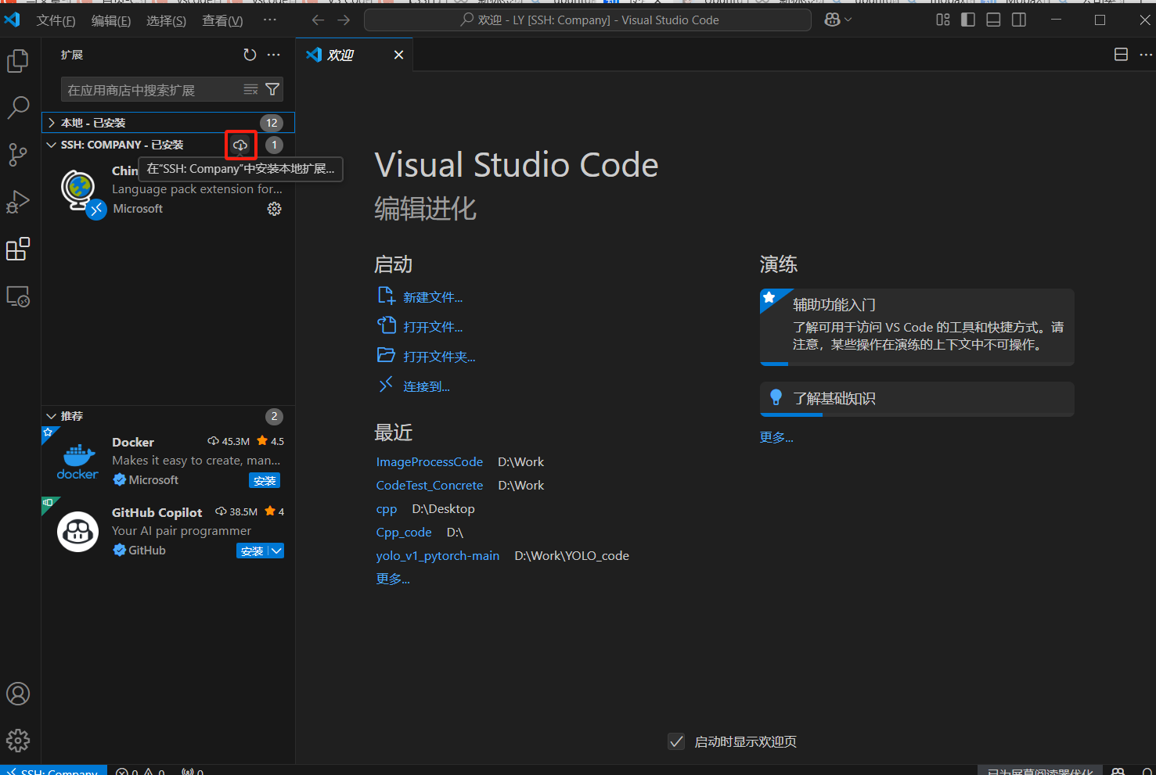Close the Welcome tab

point(398,55)
